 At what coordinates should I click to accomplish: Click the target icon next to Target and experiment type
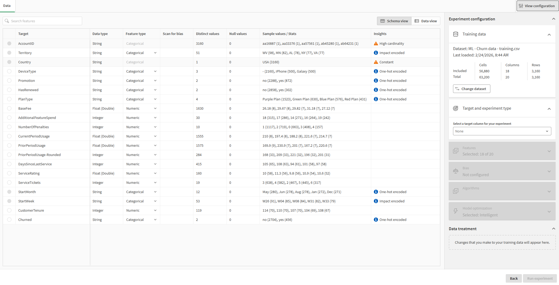[455, 108]
